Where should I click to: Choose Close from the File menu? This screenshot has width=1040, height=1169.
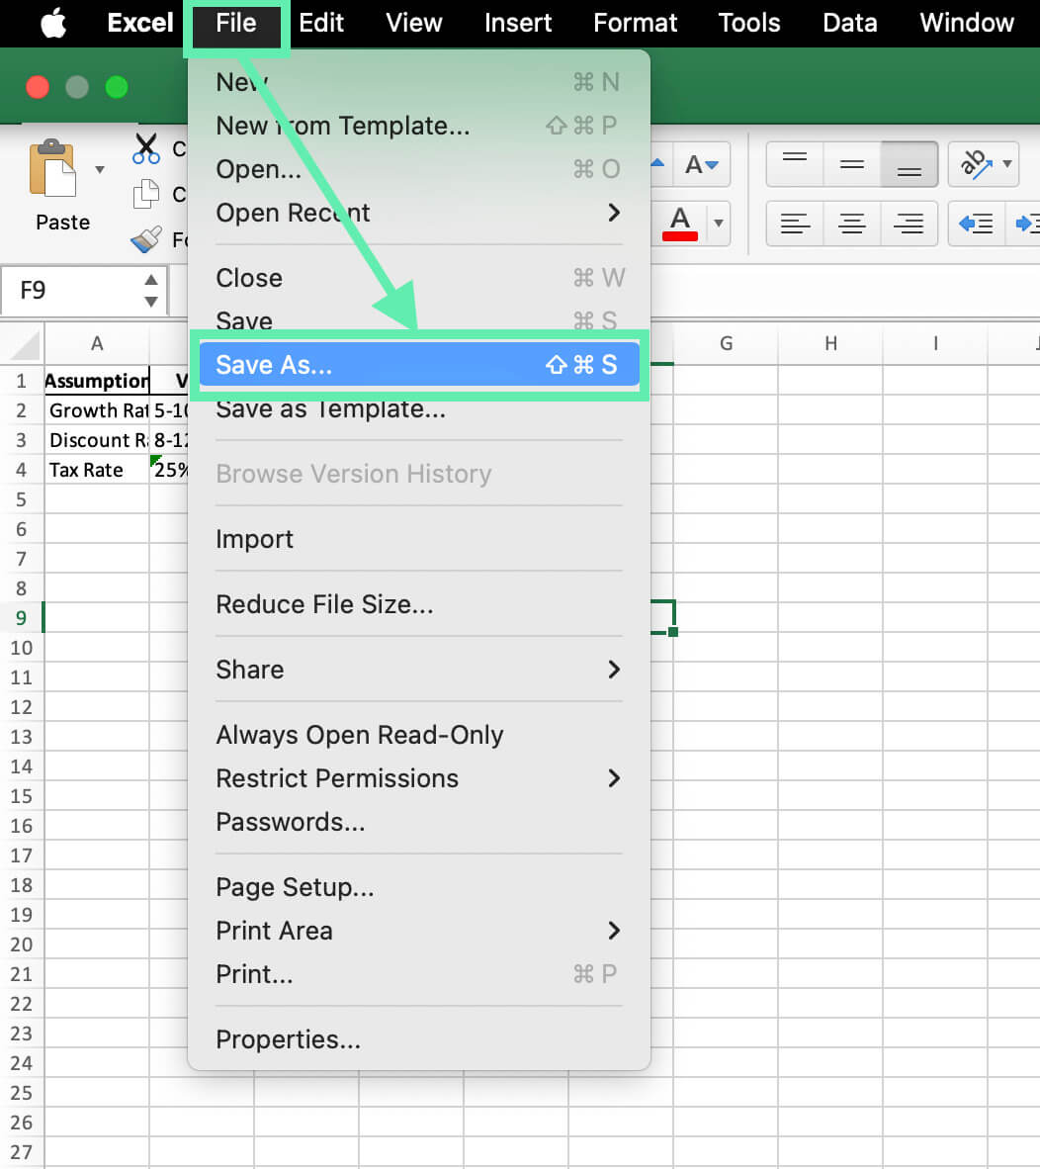pyautogui.click(x=419, y=278)
